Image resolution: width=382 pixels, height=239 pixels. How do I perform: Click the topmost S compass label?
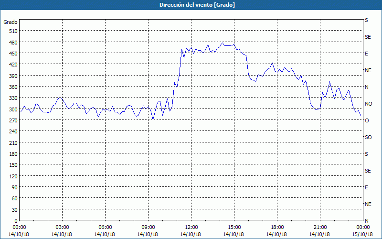(366, 20)
